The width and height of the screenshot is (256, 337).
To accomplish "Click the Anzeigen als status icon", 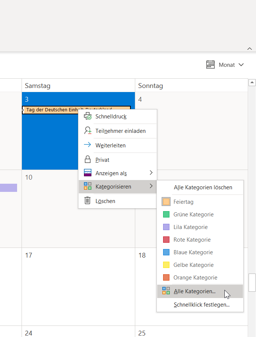I will [88, 173].
